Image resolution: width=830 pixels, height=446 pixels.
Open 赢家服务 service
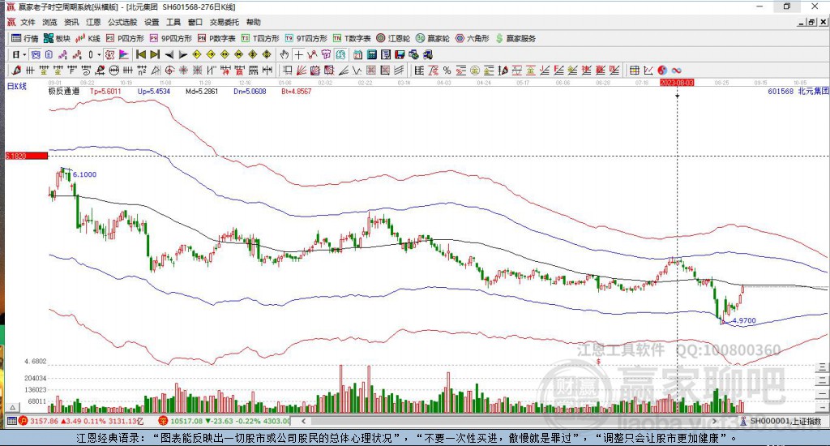(x=516, y=38)
